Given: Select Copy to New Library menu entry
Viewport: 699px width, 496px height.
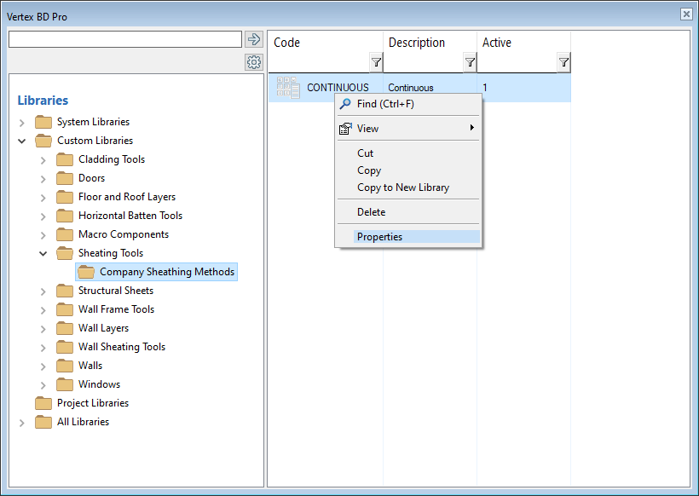Looking at the screenshot, I should click(402, 187).
